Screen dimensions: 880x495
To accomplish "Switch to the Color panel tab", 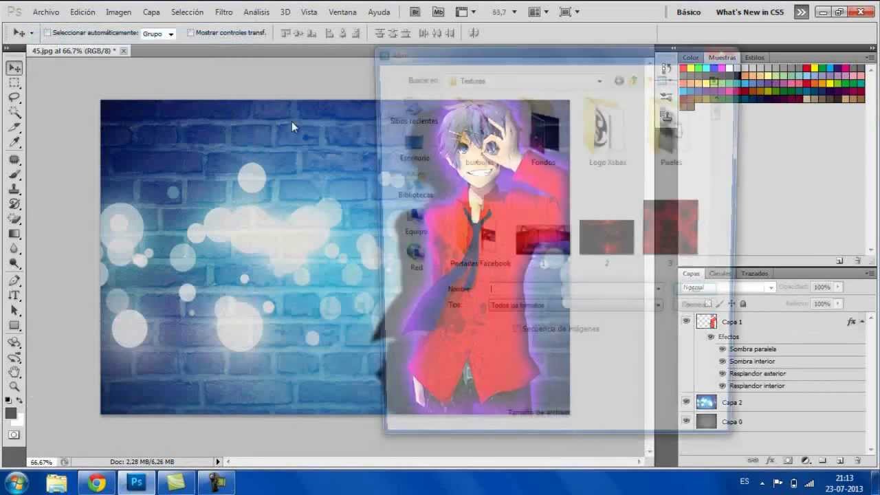I will point(690,58).
